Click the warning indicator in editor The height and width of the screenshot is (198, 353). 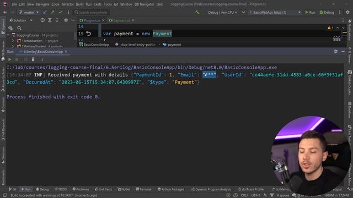pos(330,28)
